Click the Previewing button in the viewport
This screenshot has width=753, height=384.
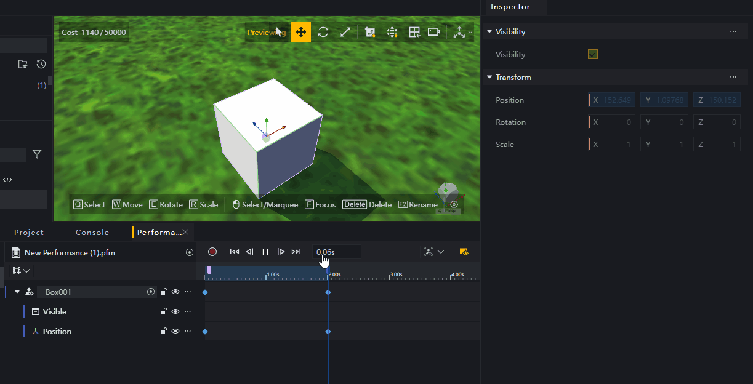266,32
